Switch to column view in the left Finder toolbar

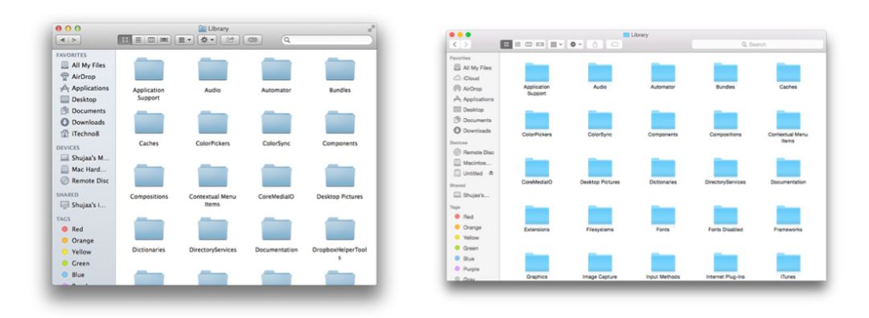coord(150,40)
